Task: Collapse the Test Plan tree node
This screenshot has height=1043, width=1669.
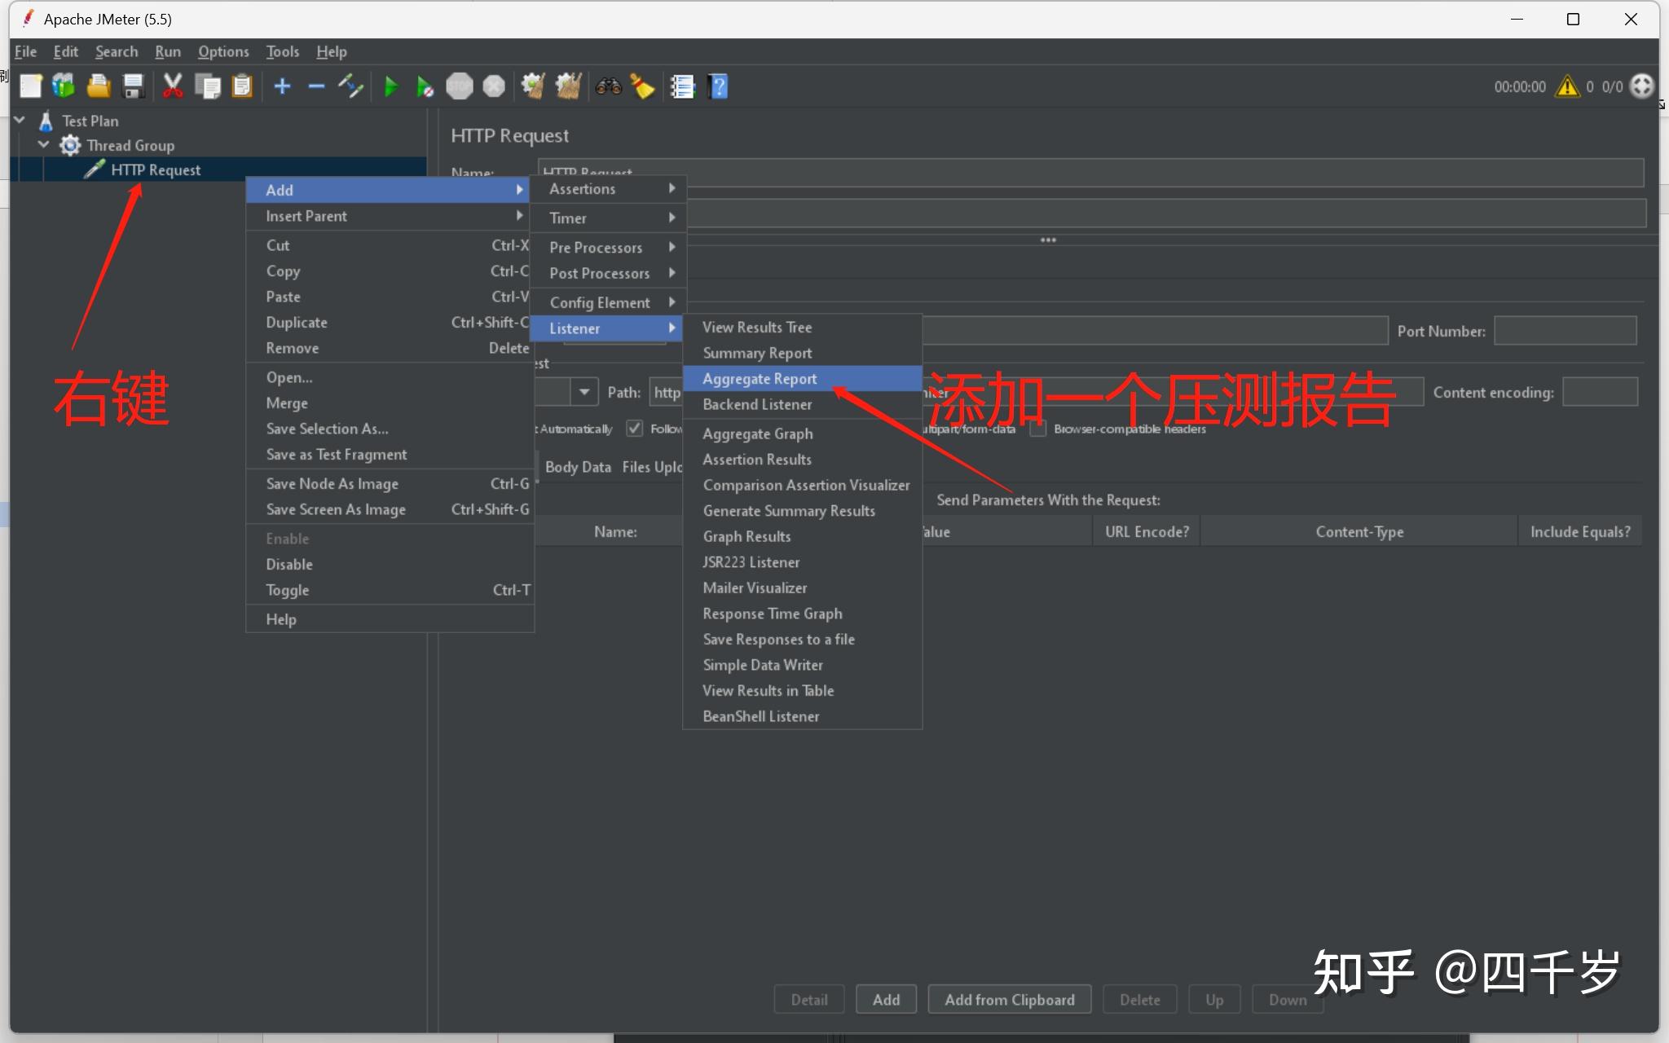Action: 20,121
